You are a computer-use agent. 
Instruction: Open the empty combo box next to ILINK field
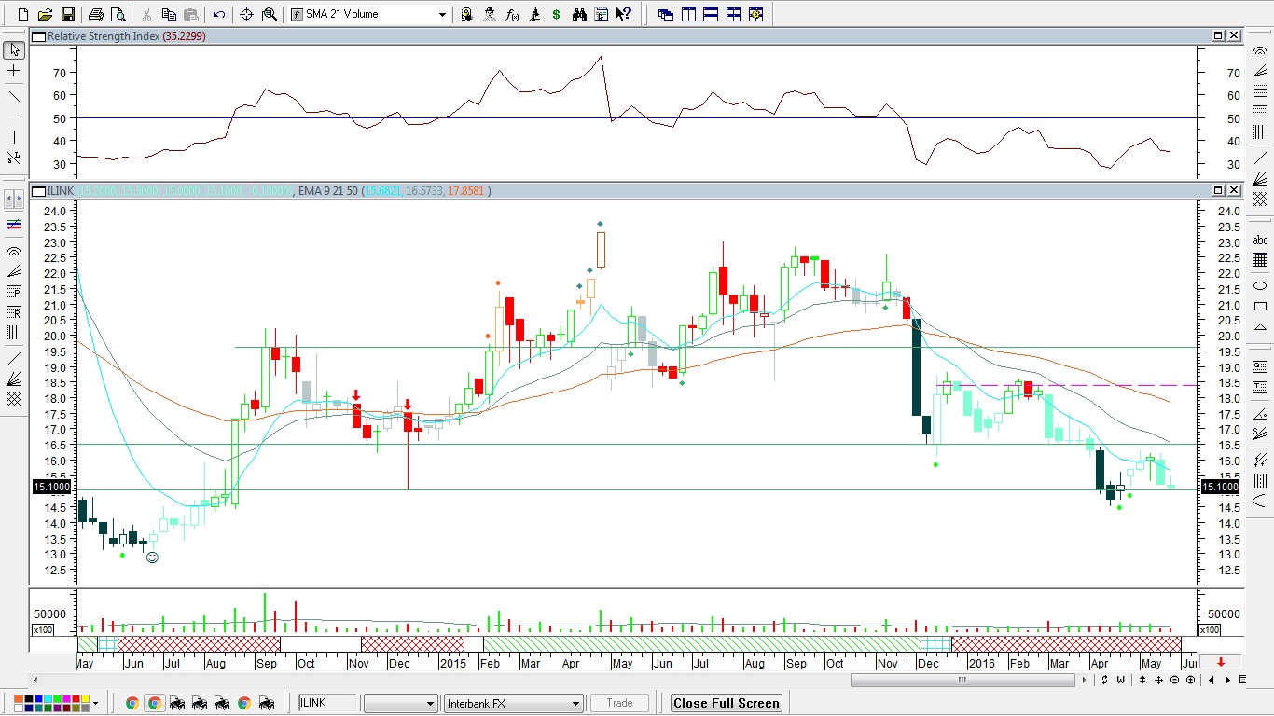tap(401, 703)
